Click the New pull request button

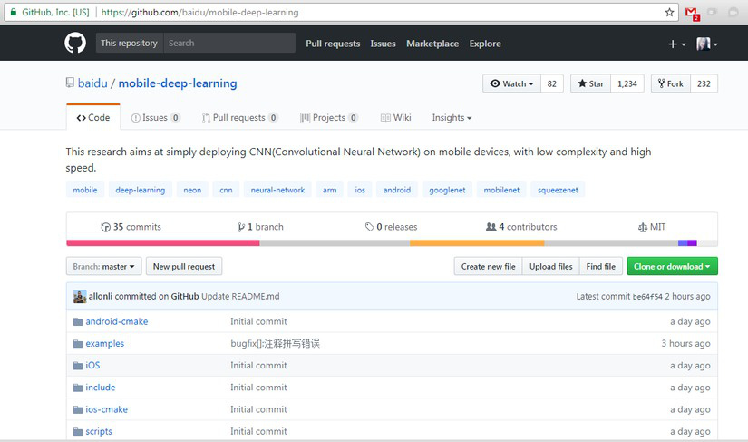tap(184, 266)
